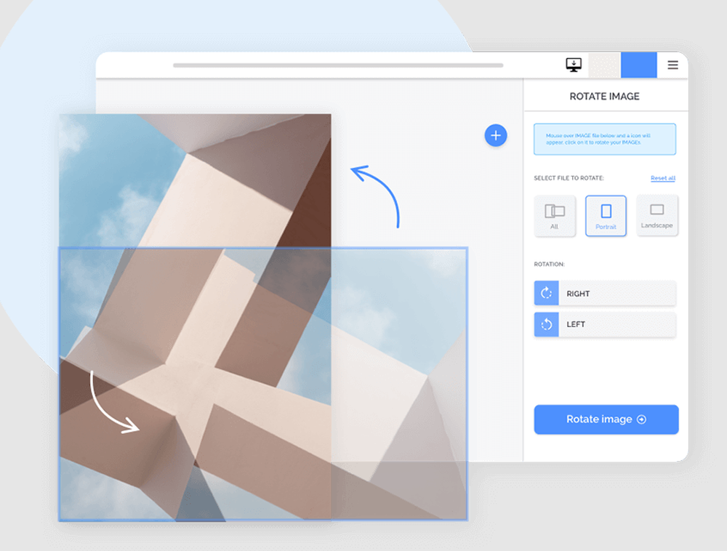Click the Reset all link
The height and width of the screenshot is (551, 727).
click(x=663, y=178)
